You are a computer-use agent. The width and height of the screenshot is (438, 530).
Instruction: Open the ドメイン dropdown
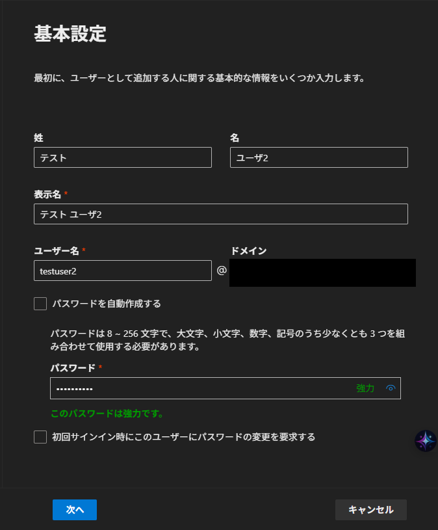click(x=322, y=272)
